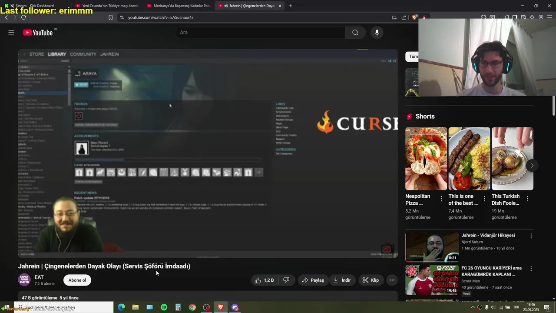This screenshot has height=313, width=556.
Task: Open options for 'This is one of the best' short
Action: pos(484,198)
